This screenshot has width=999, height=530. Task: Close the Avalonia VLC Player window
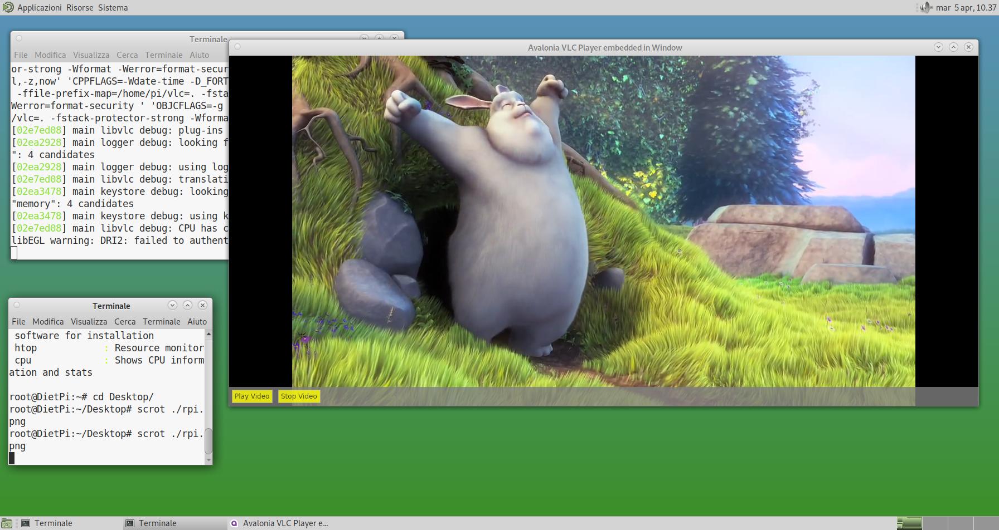click(x=968, y=47)
